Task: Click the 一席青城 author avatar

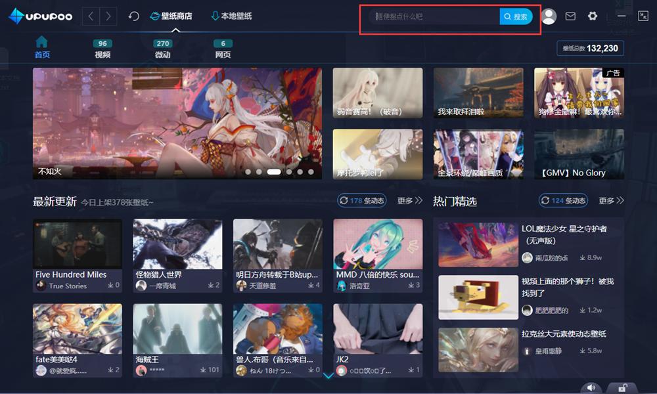Action: (x=141, y=286)
